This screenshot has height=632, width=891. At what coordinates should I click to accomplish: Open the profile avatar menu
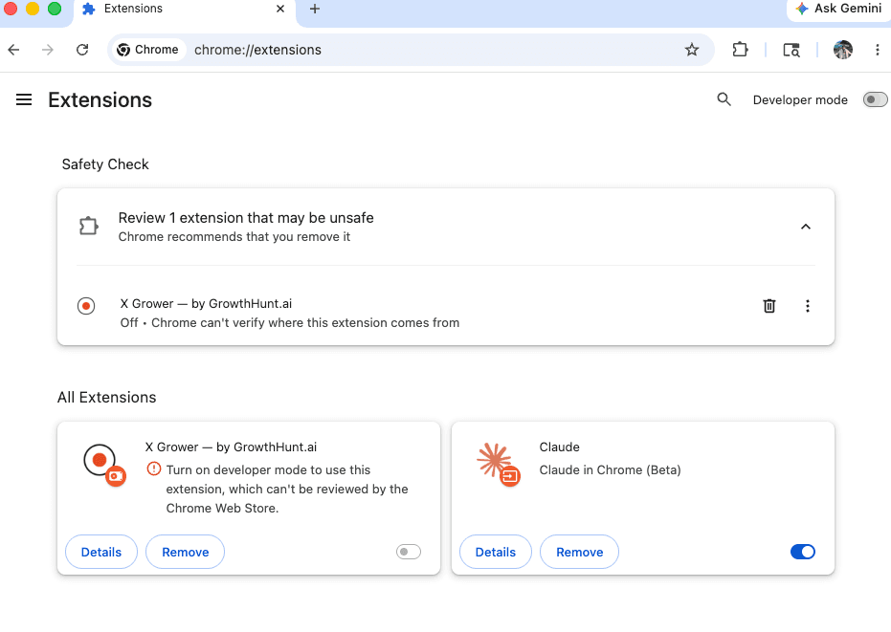tap(843, 50)
